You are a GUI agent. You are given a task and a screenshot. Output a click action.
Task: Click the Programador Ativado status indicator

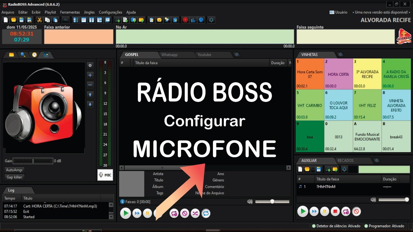(x=384, y=226)
